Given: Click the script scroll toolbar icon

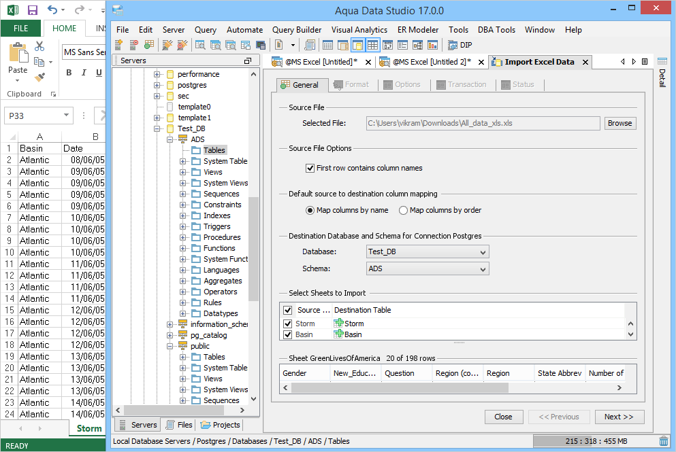Looking at the screenshot, I should pyautogui.click(x=309, y=45).
